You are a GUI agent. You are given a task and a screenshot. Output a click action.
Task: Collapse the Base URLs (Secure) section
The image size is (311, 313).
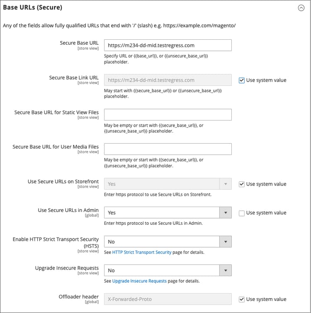(301, 8)
